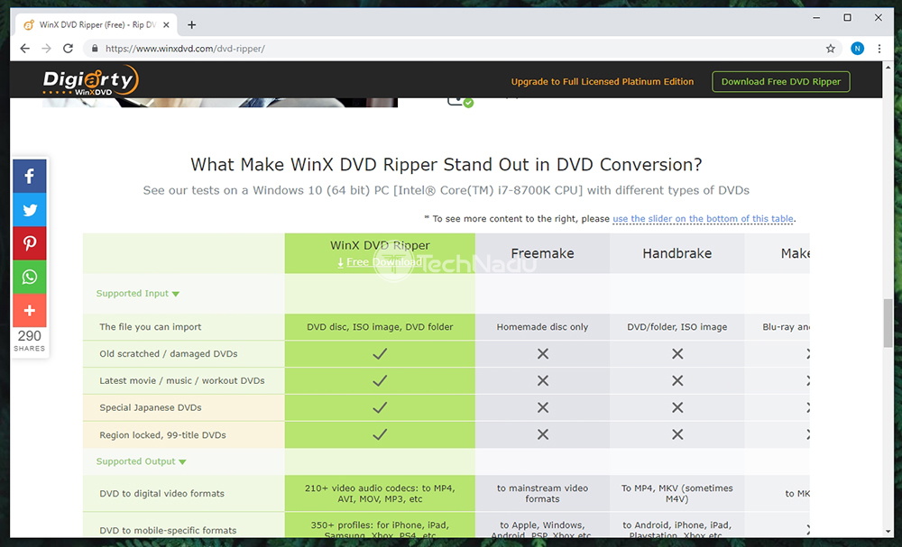
Task: Share page on Pinterest
Action: [x=30, y=243]
